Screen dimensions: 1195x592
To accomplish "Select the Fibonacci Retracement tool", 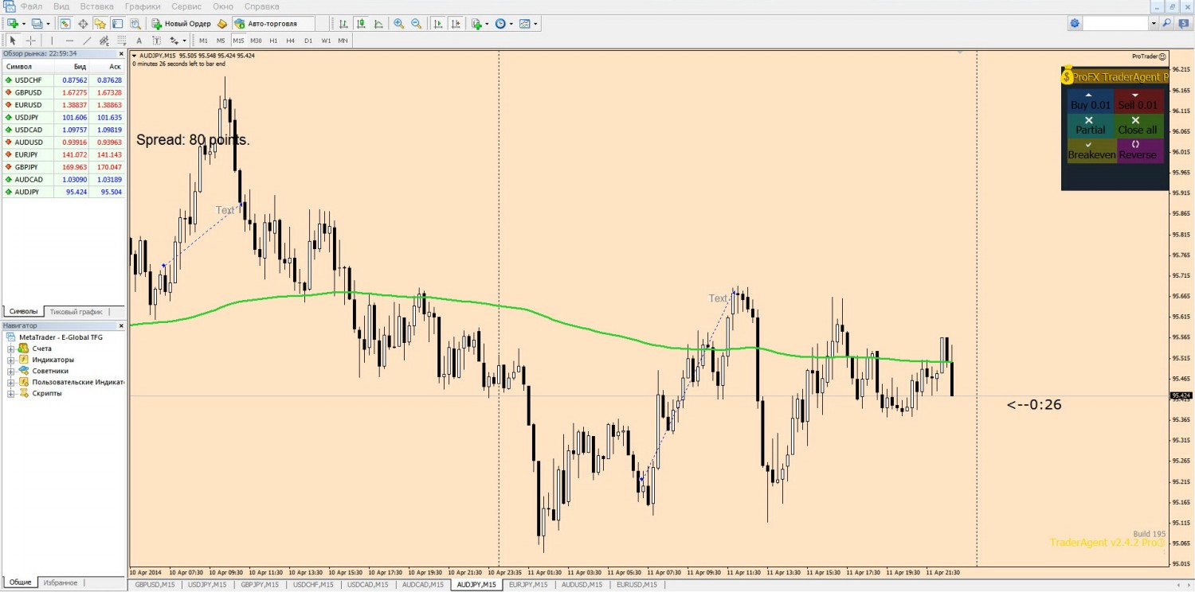I will coord(120,41).
